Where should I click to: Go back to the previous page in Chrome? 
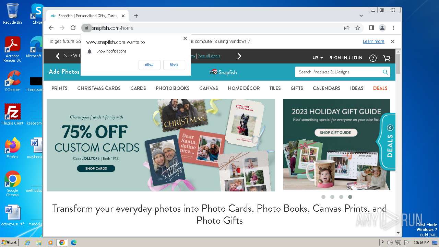coord(51,28)
